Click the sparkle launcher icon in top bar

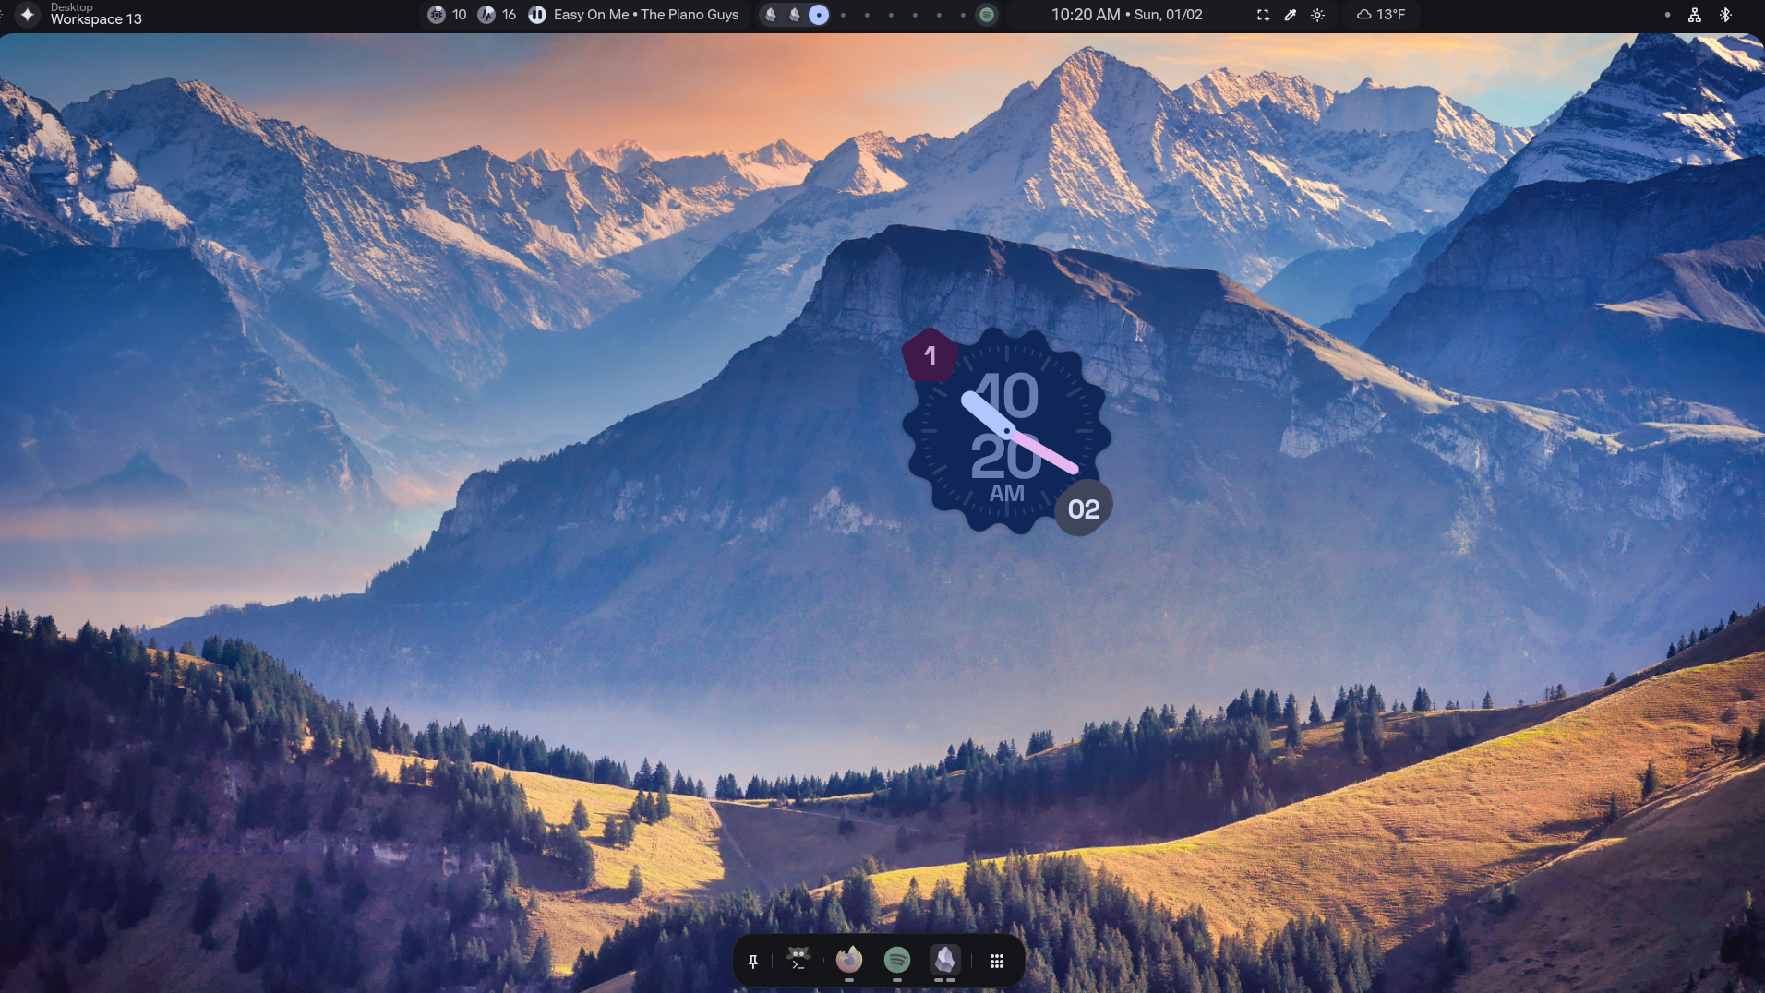28,15
